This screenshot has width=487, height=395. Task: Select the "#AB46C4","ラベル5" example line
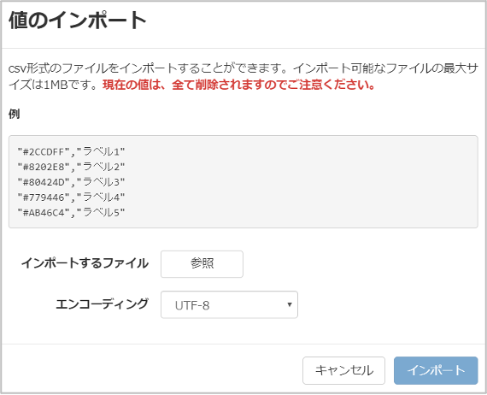(71, 213)
